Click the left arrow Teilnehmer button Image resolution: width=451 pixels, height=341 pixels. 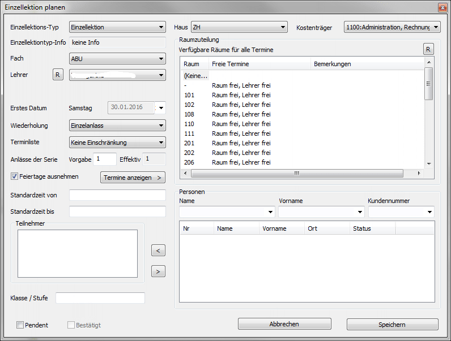[159, 250]
